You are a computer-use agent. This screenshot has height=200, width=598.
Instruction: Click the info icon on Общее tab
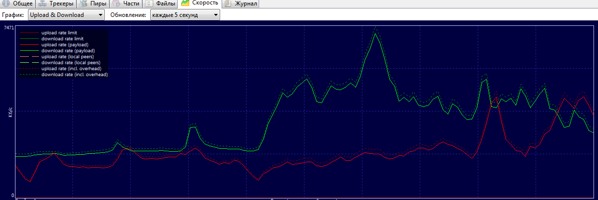(x=6, y=3)
